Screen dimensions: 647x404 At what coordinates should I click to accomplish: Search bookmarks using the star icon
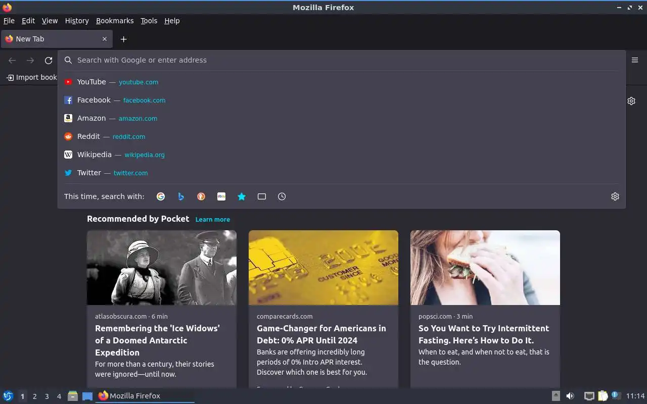[242, 196]
